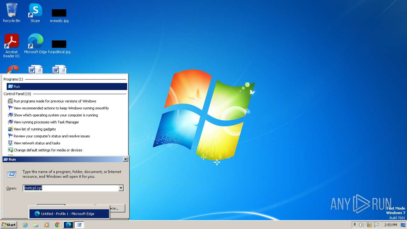This screenshot has height=229, width=407.
Task: Select the exeasily.jpg desktop file
Action: 59,15
